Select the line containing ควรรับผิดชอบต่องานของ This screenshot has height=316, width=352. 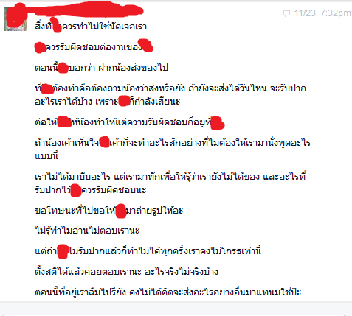pyautogui.click(x=94, y=46)
